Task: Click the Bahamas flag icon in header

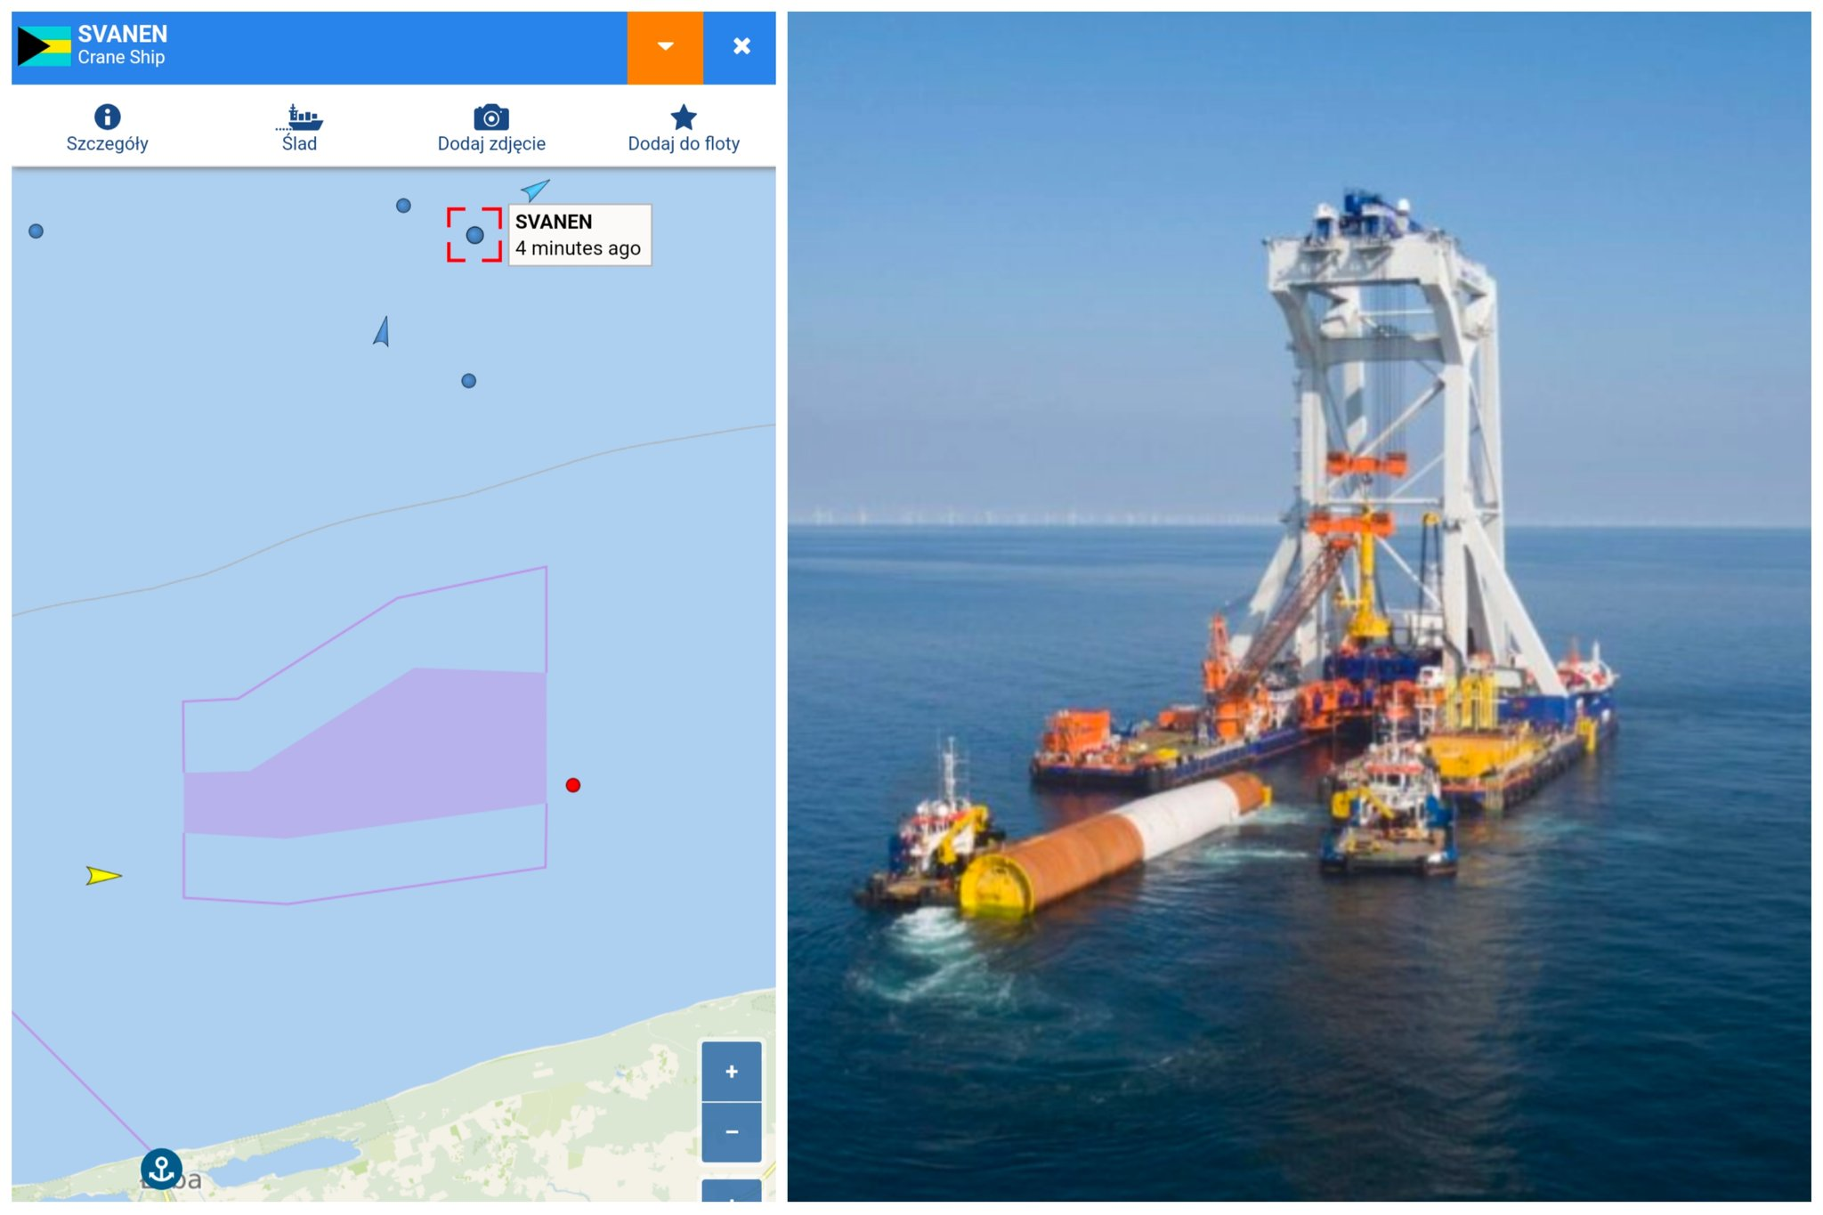Action: 45,47
